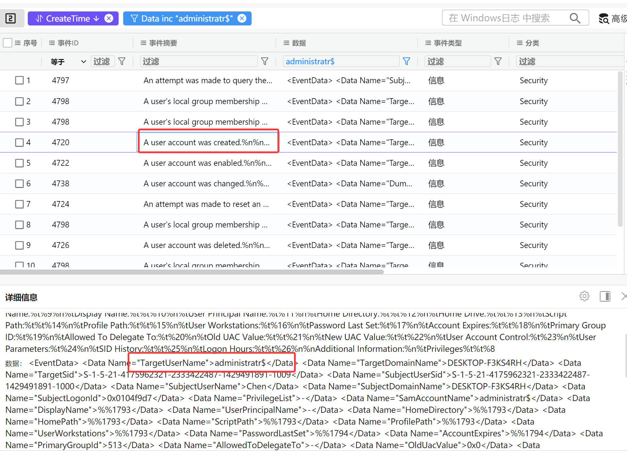Click the 分类 filter input

click(x=570, y=61)
